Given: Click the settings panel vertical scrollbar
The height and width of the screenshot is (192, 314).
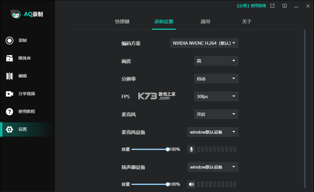Looking at the screenshot, I should point(305,109).
